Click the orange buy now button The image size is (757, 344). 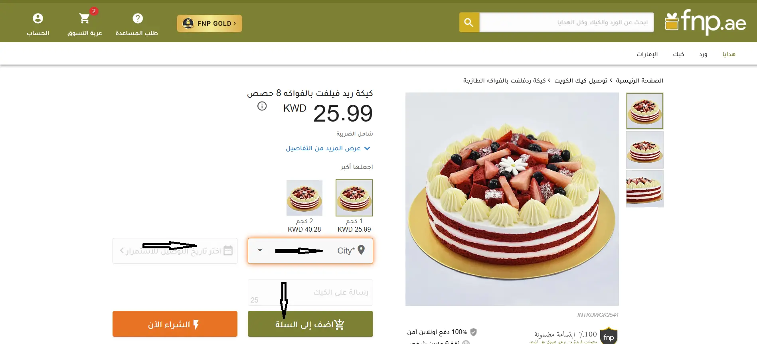tap(175, 324)
